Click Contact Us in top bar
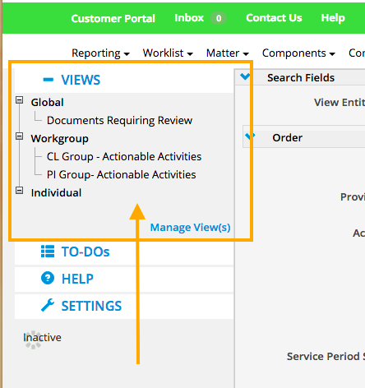 pyautogui.click(x=274, y=18)
